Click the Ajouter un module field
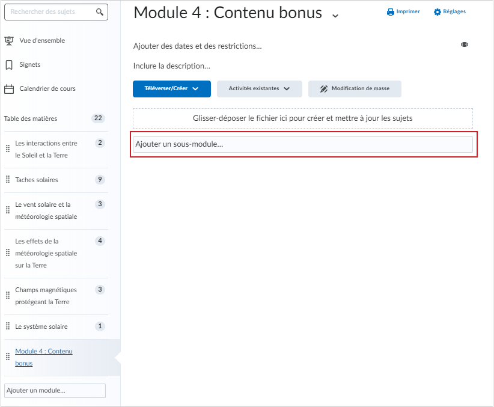Viewport: 494px width, 407px height. coord(55,391)
